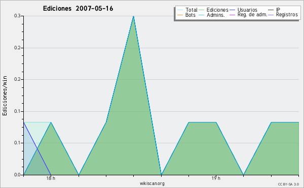Click the '18 h' x-axis label
The image size is (304, 188).
coord(51,178)
